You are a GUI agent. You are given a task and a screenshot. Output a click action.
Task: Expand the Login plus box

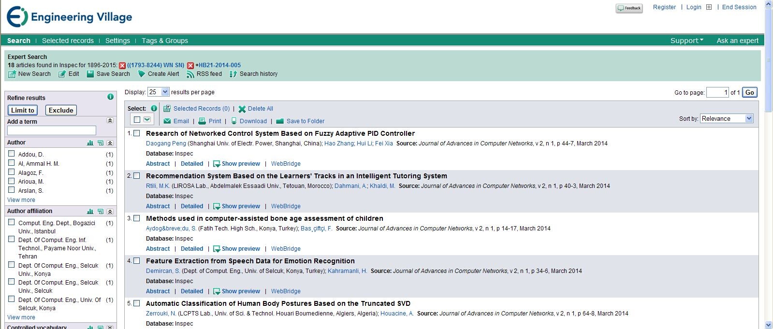click(709, 7)
